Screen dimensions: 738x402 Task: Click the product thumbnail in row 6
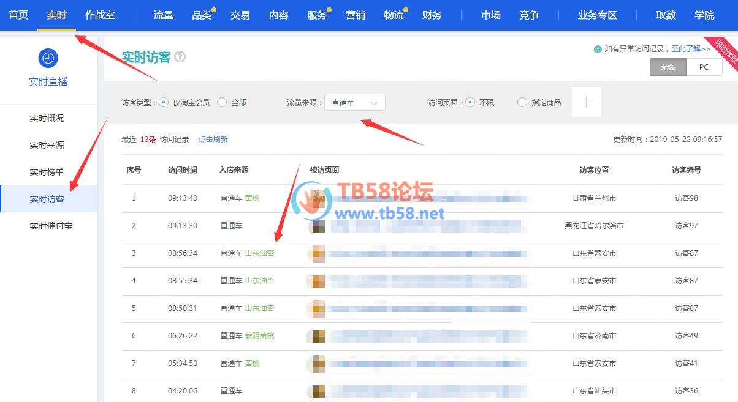click(x=318, y=336)
